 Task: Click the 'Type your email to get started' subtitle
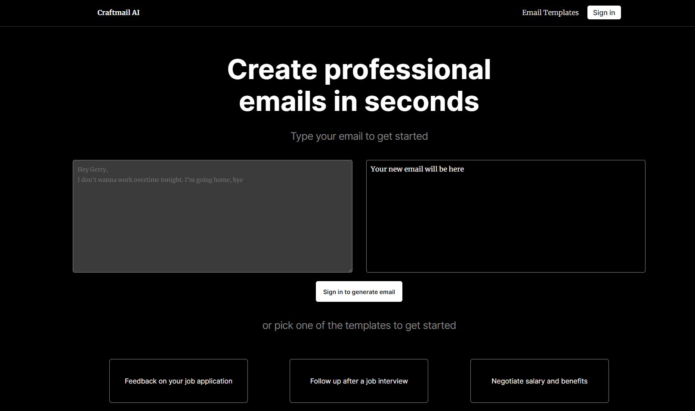tap(359, 136)
